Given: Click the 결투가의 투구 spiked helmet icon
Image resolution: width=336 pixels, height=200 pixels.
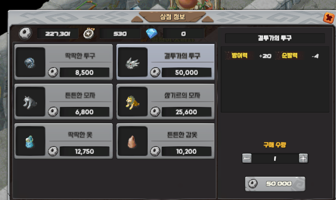Looking at the screenshot, I should 132,62.
